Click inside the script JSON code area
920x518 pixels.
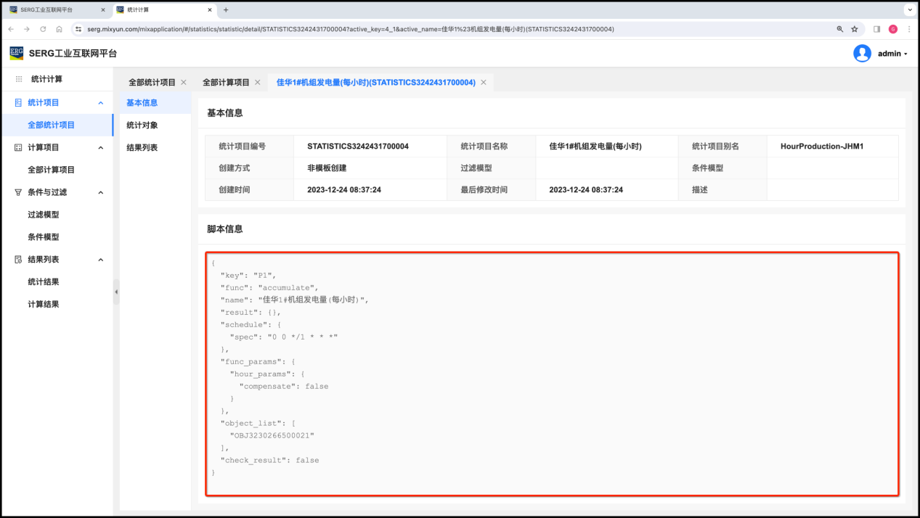tap(552, 374)
